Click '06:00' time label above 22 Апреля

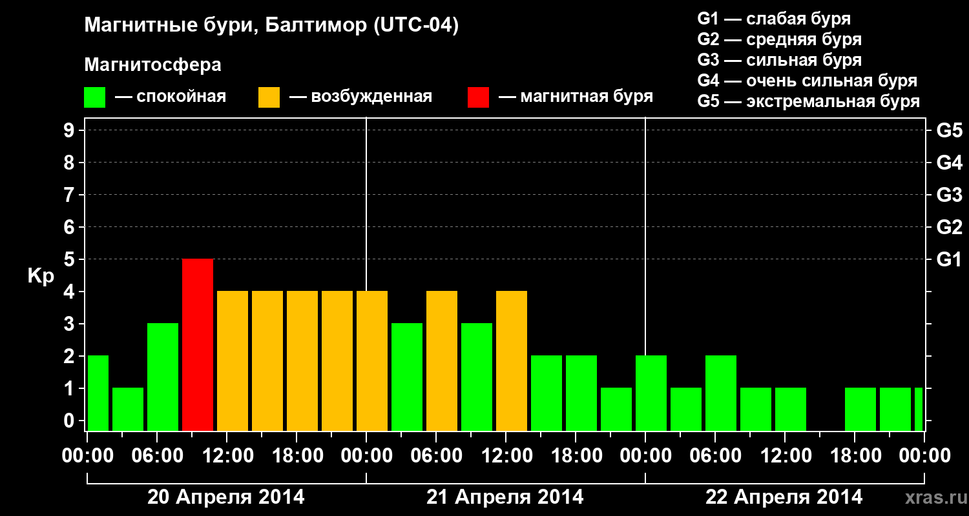coord(716,455)
